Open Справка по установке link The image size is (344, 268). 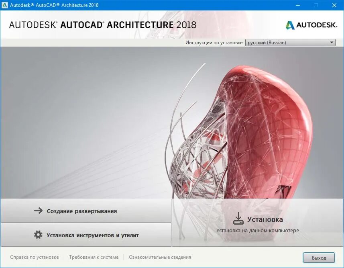coord(35,257)
